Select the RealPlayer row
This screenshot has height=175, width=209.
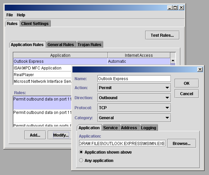coord(42,74)
